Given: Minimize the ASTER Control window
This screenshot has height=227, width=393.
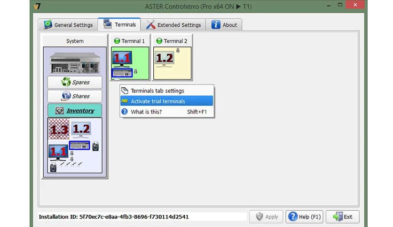Looking at the screenshot, I should (x=329, y=5).
